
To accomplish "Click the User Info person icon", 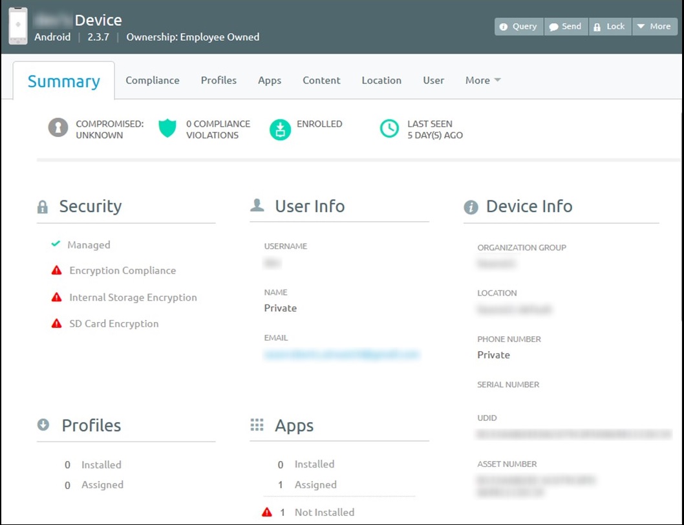I will [257, 205].
